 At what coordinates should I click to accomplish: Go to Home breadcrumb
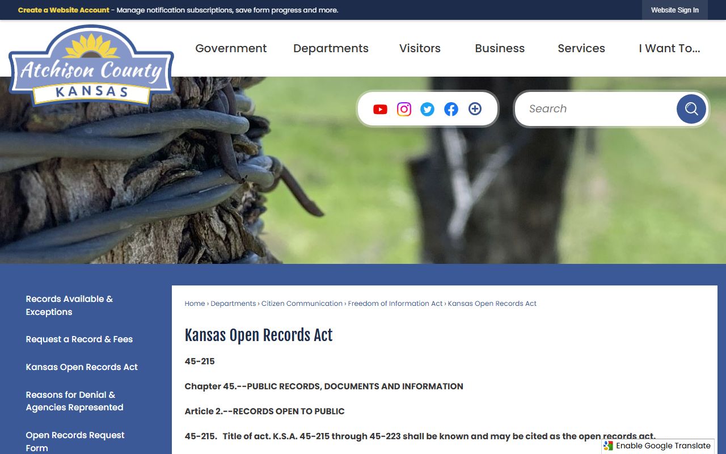[195, 304]
